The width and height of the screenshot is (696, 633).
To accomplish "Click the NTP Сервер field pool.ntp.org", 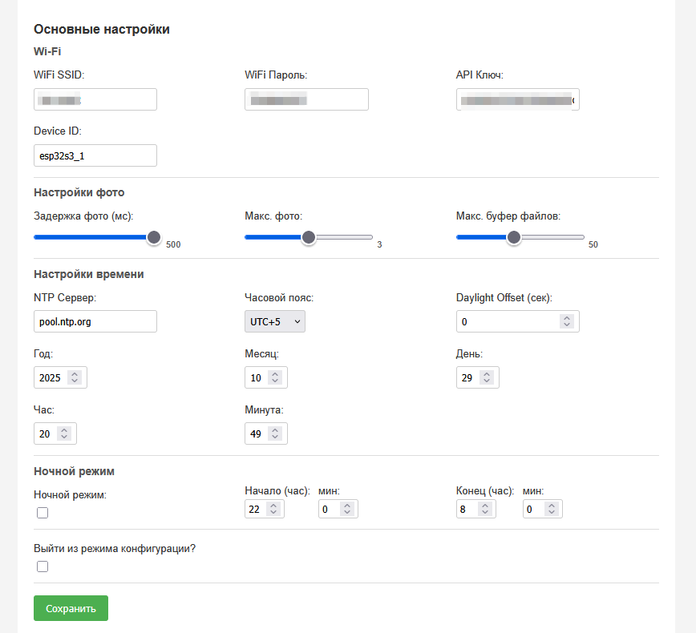I will click(95, 321).
